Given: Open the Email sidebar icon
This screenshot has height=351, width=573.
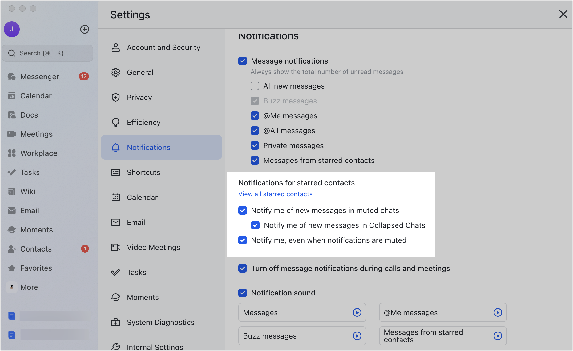Looking at the screenshot, I should [x=30, y=211].
